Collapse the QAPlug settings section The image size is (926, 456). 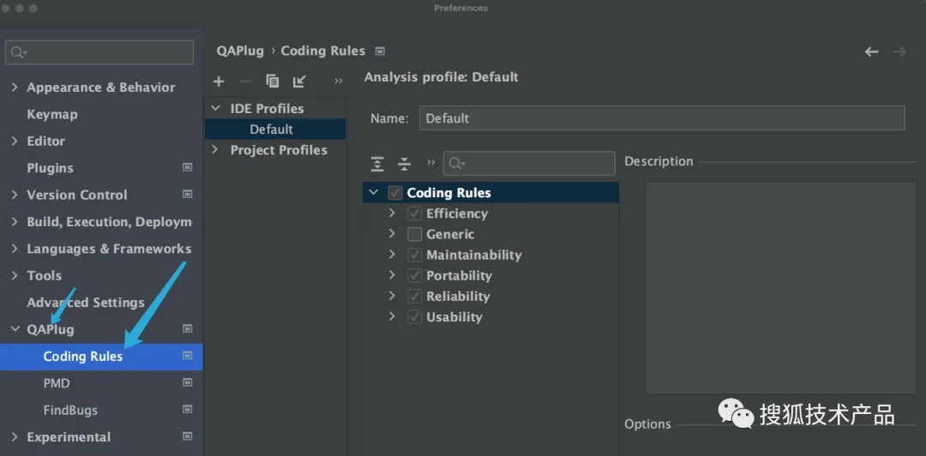(15, 329)
